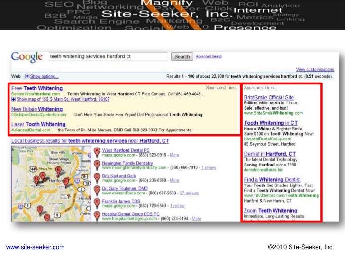Open Dr. Gary Toubman, DMD listing
345x259 pixels.
click(x=125, y=188)
